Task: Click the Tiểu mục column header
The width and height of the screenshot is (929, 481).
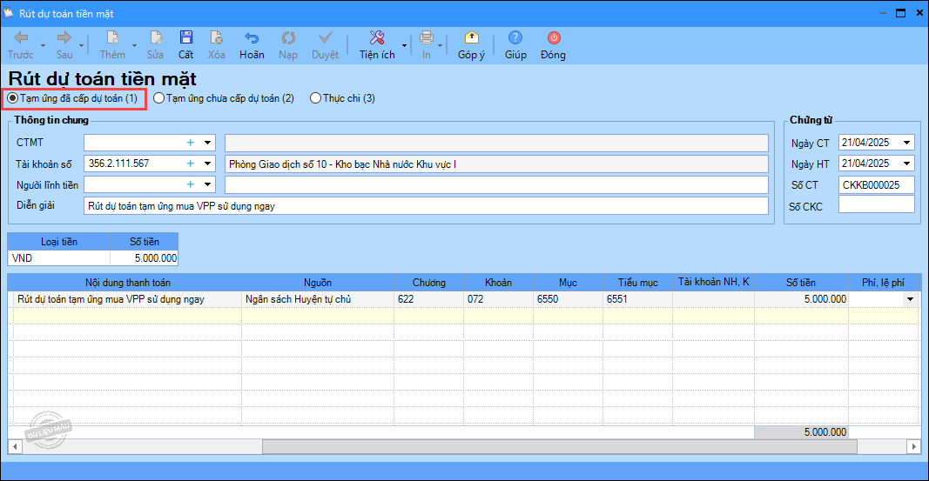Action: coord(637,283)
